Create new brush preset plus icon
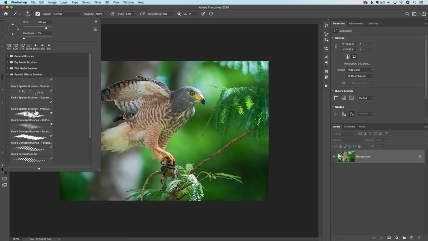 click(96, 29)
